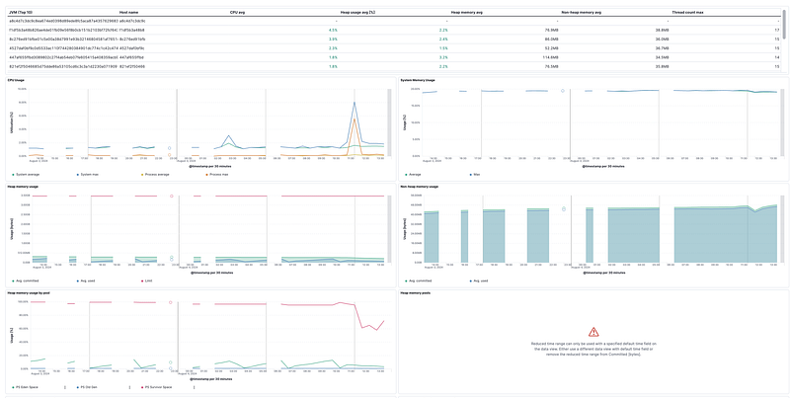The width and height of the screenshot is (790, 398).
Task: Toggle Limit legend in Heap memory usage
Action: 147,280
